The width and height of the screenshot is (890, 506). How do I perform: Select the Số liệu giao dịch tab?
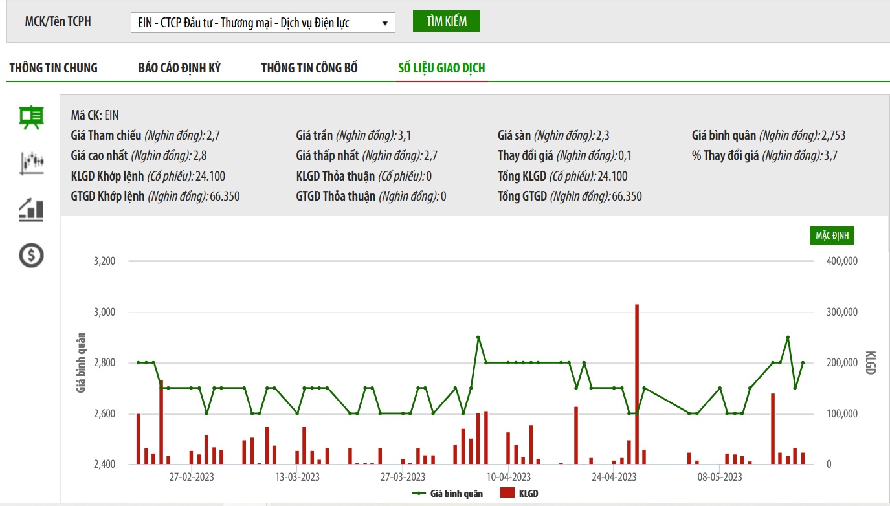[x=441, y=68]
